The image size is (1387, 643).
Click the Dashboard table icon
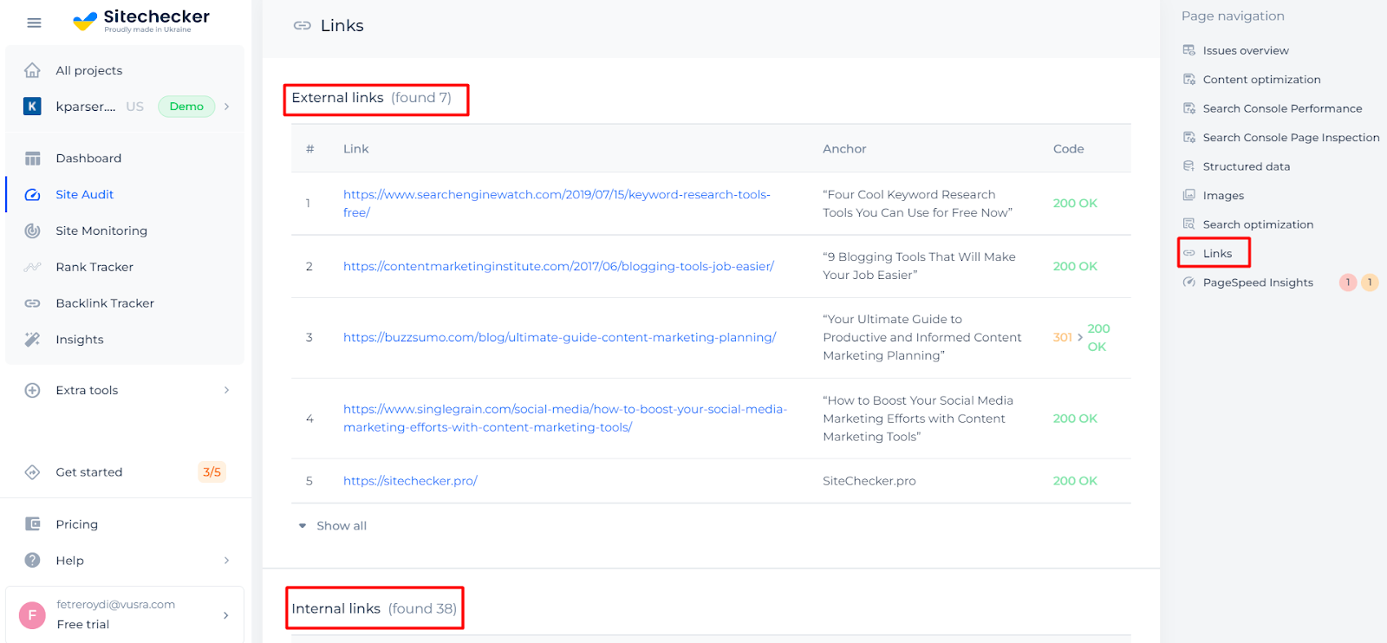pos(32,159)
